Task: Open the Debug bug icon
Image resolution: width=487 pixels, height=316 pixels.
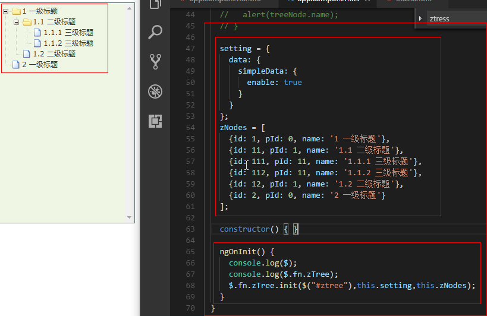Action: tap(155, 91)
